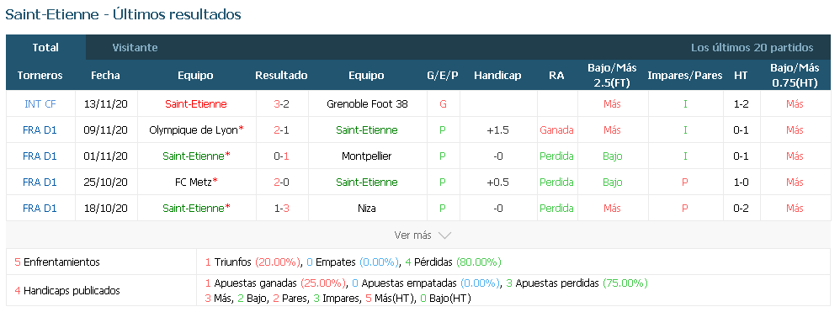The width and height of the screenshot is (840, 312).
Task: Click the Ganada RA cell
Action: click(556, 130)
